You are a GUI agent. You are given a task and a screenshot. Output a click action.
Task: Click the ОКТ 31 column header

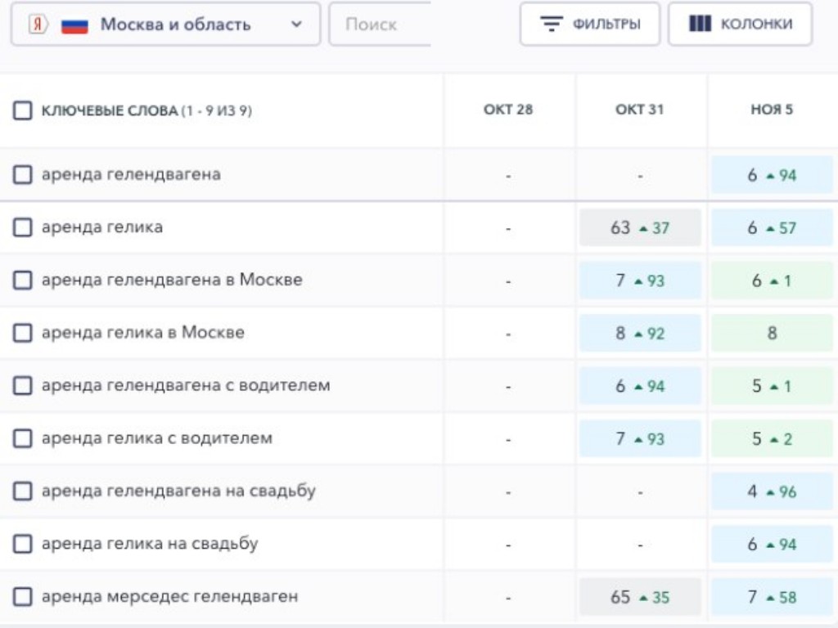(640, 110)
